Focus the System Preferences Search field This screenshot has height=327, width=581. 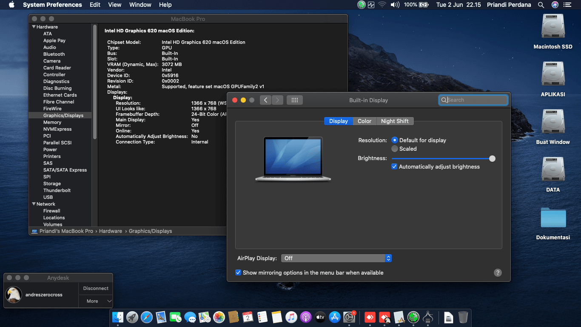pyautogui.click(x=473, y=100)
